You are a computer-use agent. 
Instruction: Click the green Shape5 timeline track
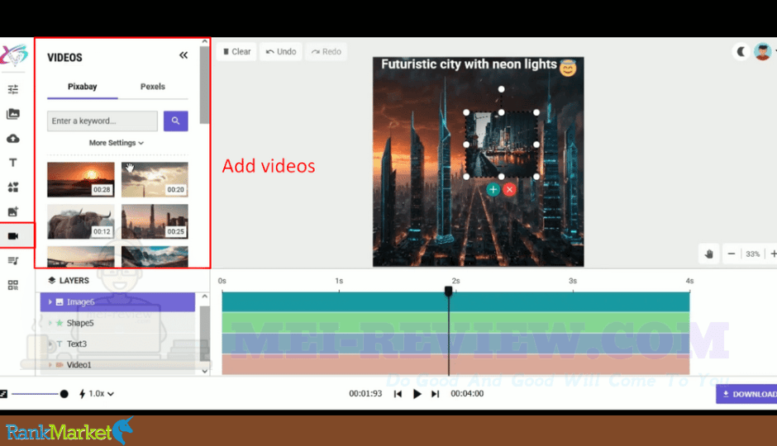click(x=455, y=323)
